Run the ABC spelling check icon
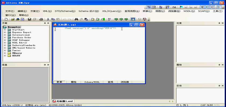This screenshot has width=226, height=107. coord(110,19)
